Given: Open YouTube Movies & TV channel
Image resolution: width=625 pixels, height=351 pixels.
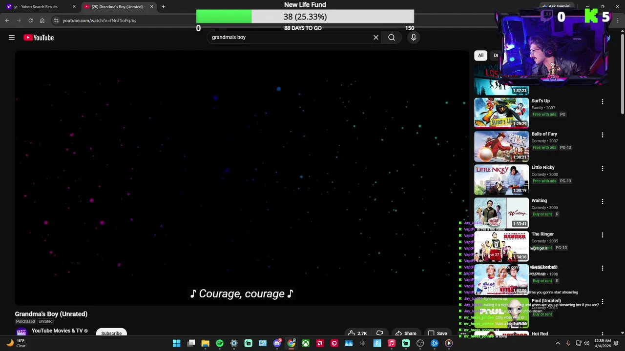Looking at the screenshot, I should tap(57, 331).
